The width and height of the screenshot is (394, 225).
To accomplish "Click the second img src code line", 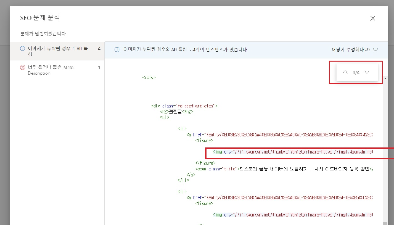I will click(x=293, y=215).
